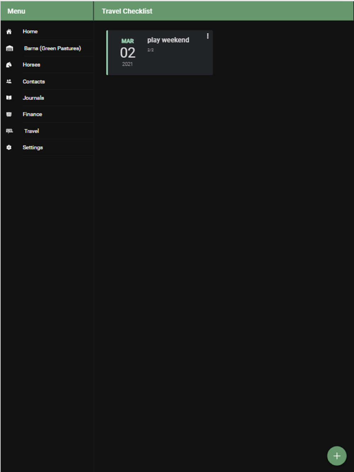Image resolution: width=354 pixels, height=472 pixels.
Task: Click the Travel trailer icon
Action: pyautogui.click(x=10, y=131)
